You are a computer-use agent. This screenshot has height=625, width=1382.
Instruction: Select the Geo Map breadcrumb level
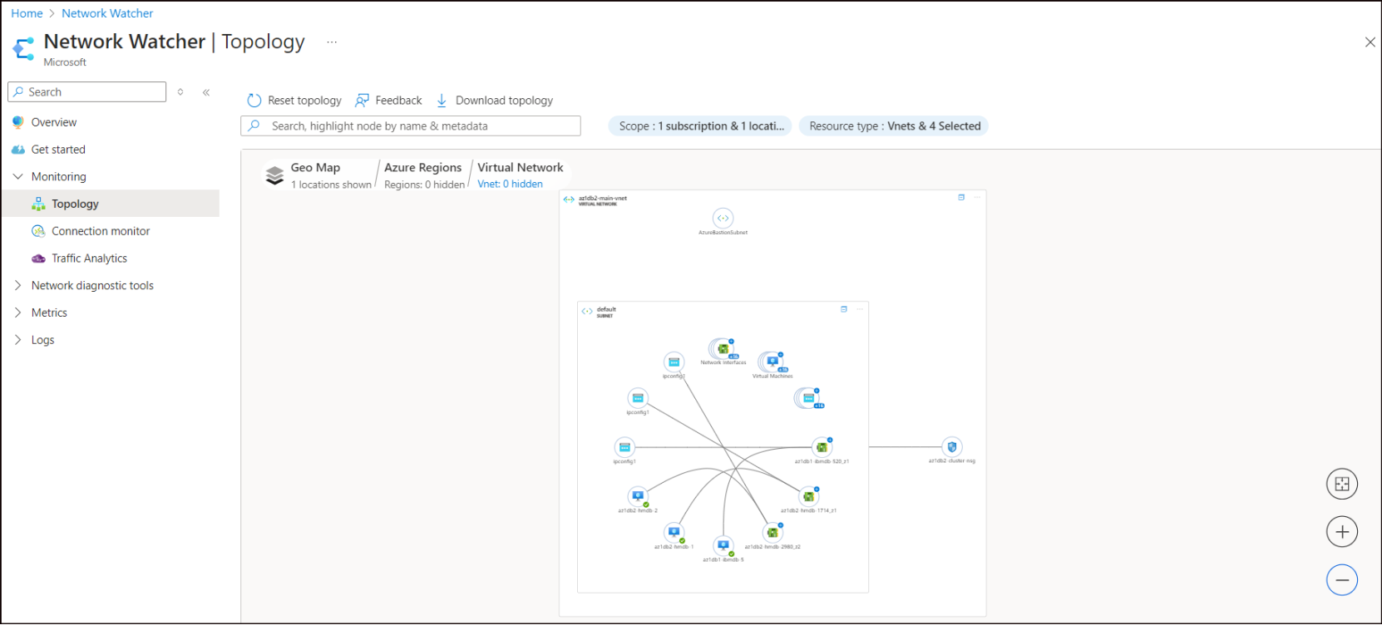[315, 168]
